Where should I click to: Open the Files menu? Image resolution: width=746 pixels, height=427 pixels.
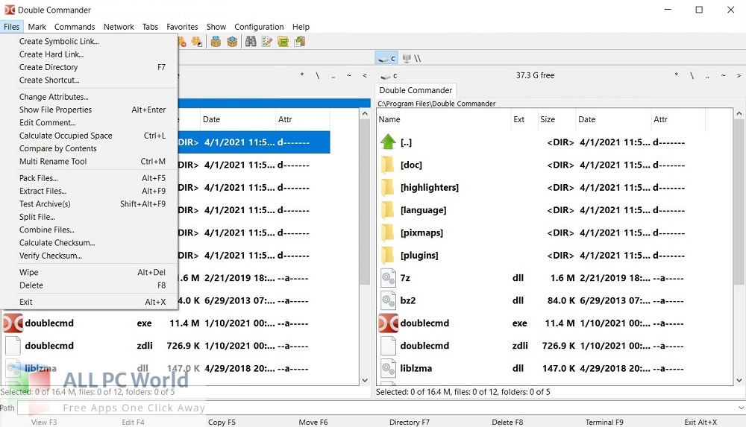(x=11, y=27)
